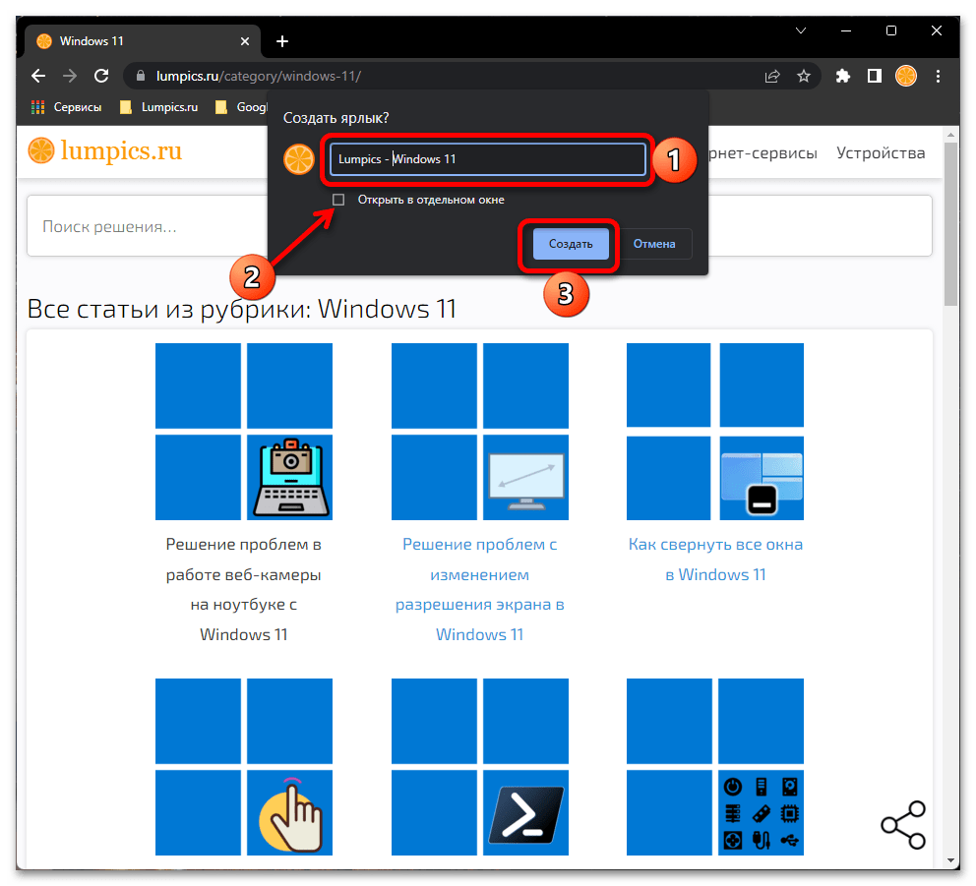976x886 pixels.
Task: Open the touch hand pointer article thumbnail
Action: [244, 767]
